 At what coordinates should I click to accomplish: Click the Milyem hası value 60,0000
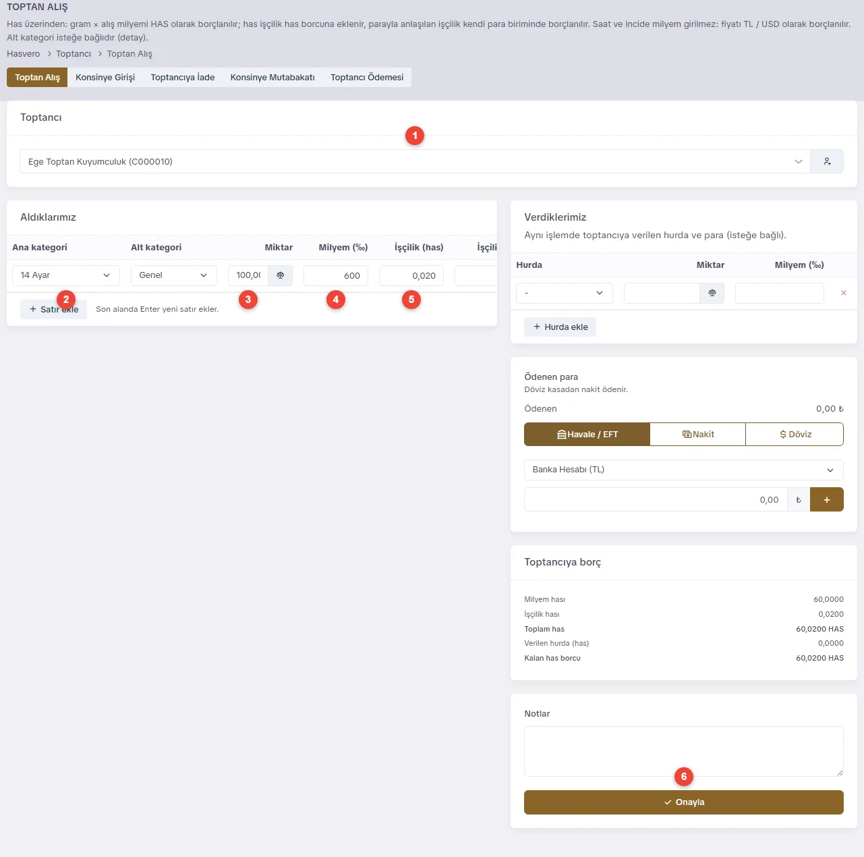coord(828,599)
